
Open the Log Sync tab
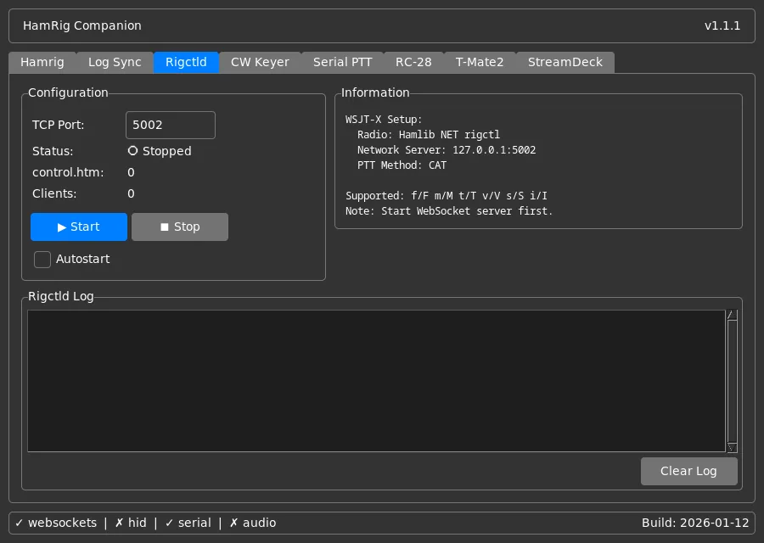[x=115, y=62]
